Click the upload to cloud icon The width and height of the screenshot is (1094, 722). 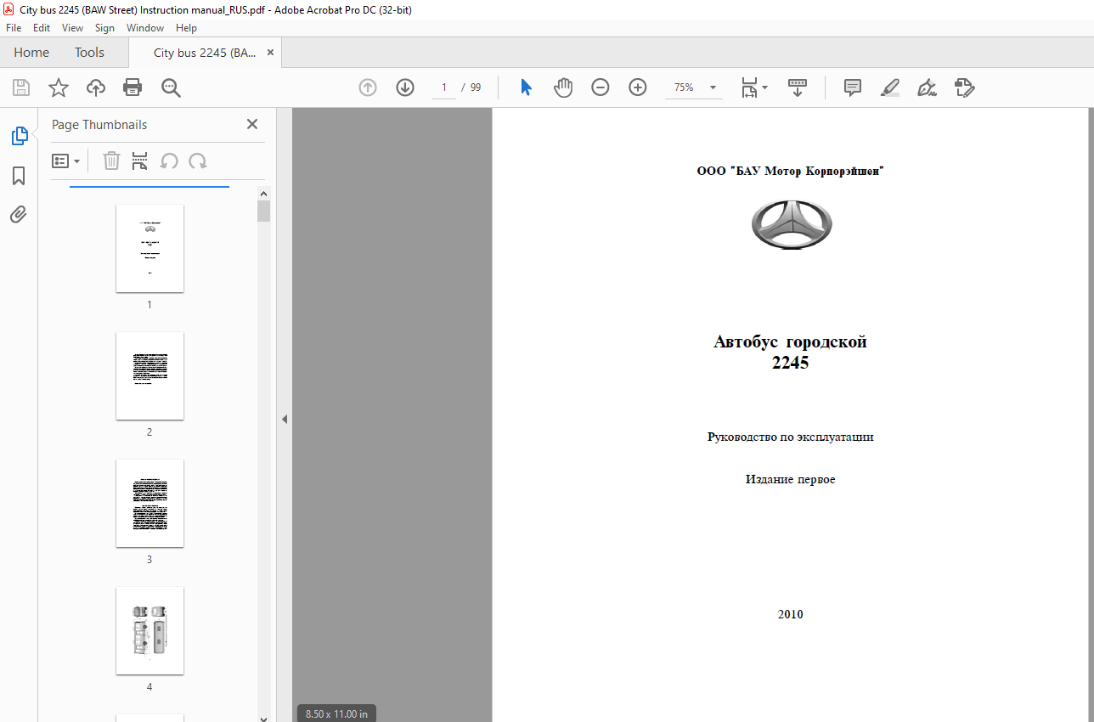pos(96,87)
